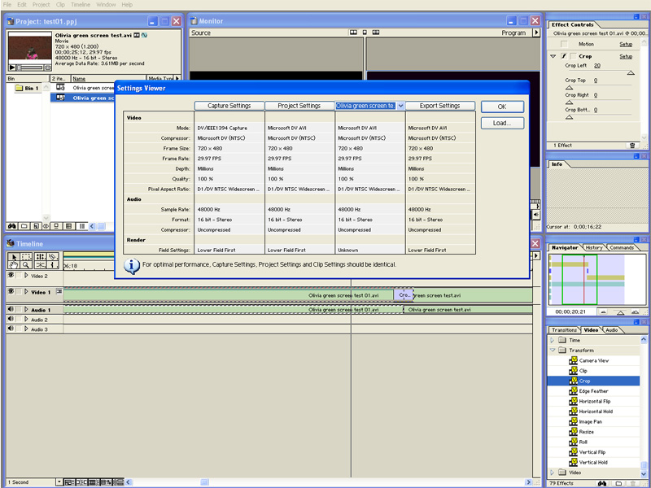Click the Edge Feather effect icon
The width and height of the screenshot is (651, 488).
tap(574, 391)
